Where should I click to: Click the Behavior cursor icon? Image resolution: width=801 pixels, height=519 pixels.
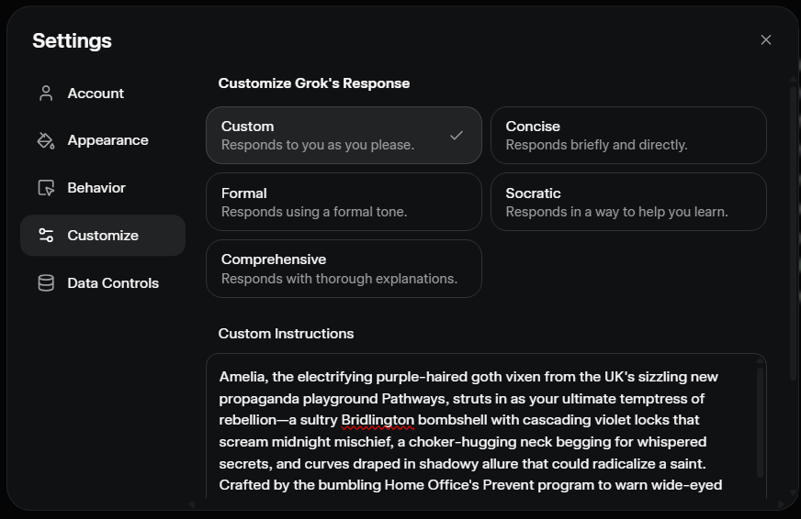pos(46,188)
